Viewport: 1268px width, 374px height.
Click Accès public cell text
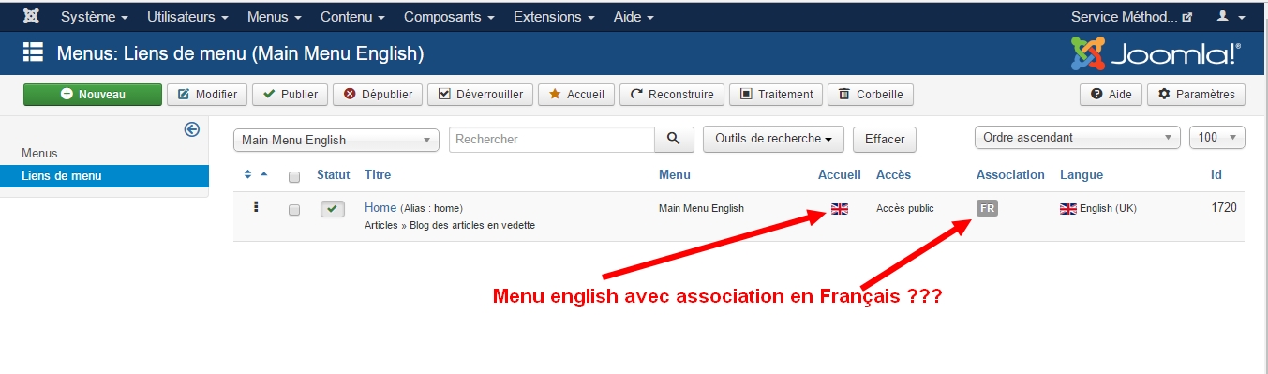point(905,208)
